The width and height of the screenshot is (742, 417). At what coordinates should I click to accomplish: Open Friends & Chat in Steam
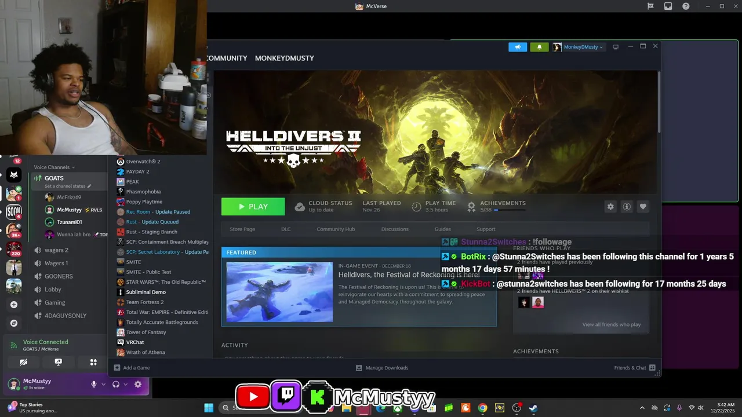[635, 368]
